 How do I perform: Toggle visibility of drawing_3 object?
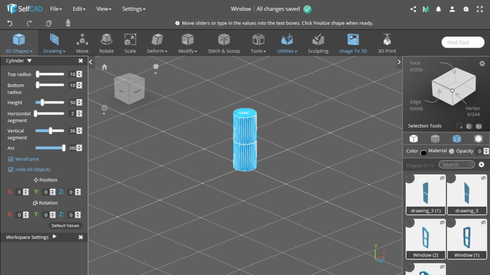click(x=483, y=178)
